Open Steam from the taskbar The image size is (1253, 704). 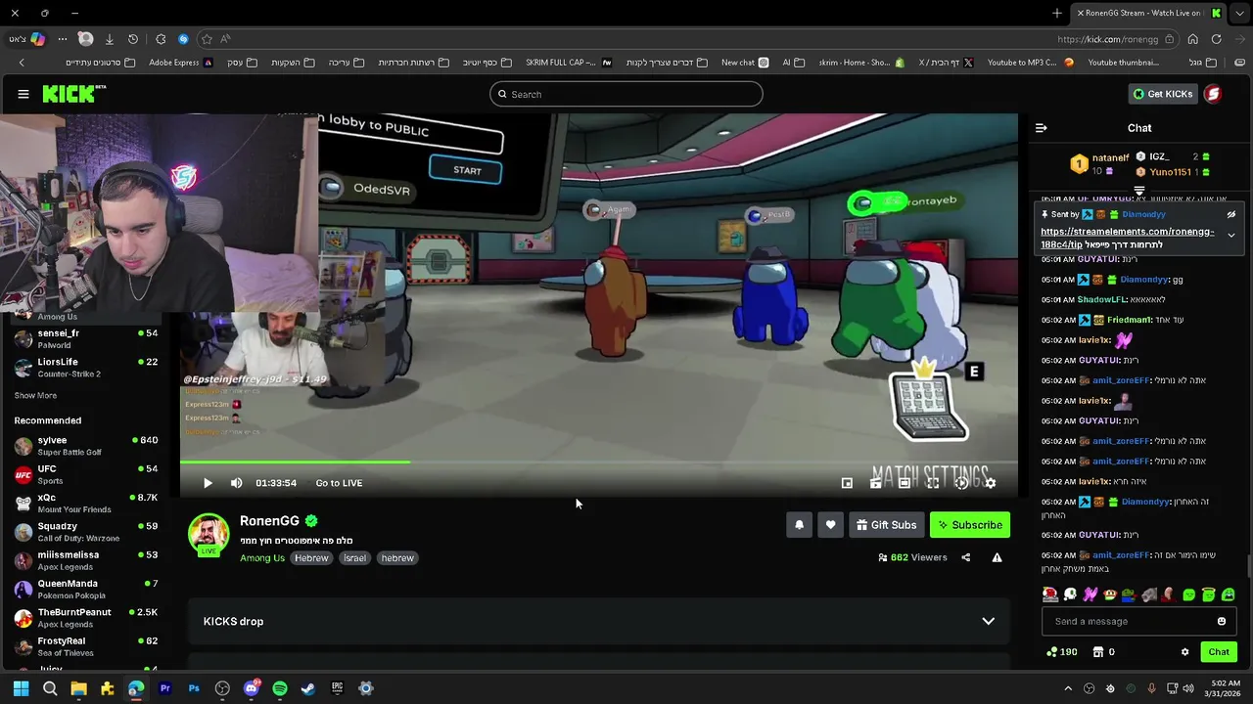[x=308, y=688]
